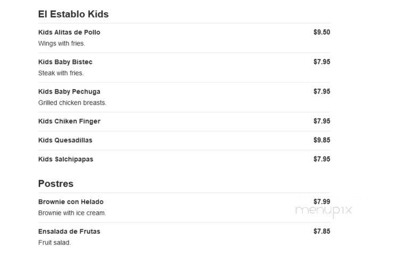Select the Kids Salchipapas item

pyautogui.click(x=66, y=159)
